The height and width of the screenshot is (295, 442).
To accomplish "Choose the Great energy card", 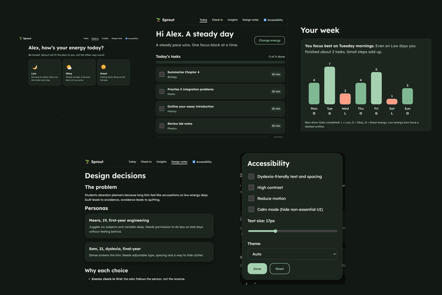I will (x=114, y=73).
